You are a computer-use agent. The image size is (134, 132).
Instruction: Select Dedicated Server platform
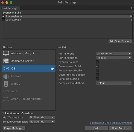(29, 61)
